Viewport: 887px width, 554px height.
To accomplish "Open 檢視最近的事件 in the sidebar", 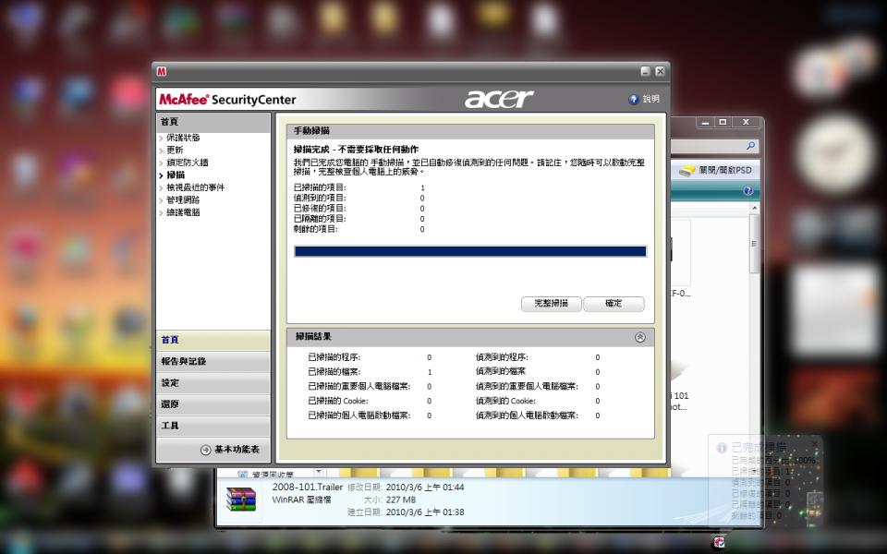I will pyautogui.click(x=195, y=187).
